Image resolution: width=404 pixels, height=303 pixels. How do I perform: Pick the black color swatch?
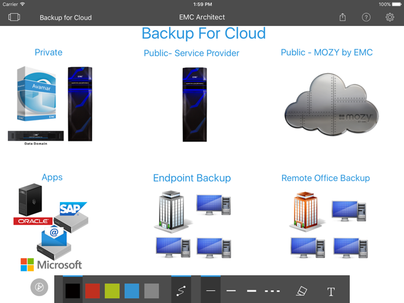tap(73, 291)
